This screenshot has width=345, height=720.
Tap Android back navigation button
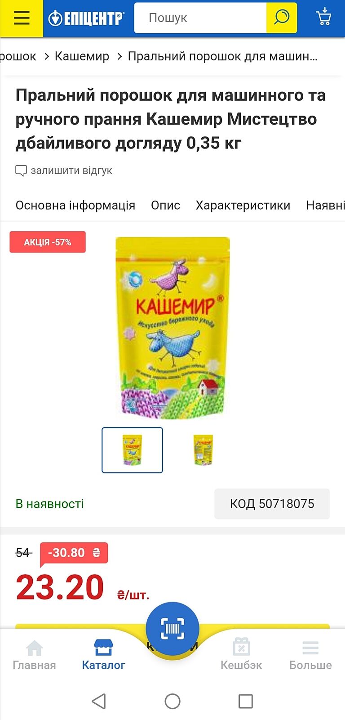[x=99, y=701]
